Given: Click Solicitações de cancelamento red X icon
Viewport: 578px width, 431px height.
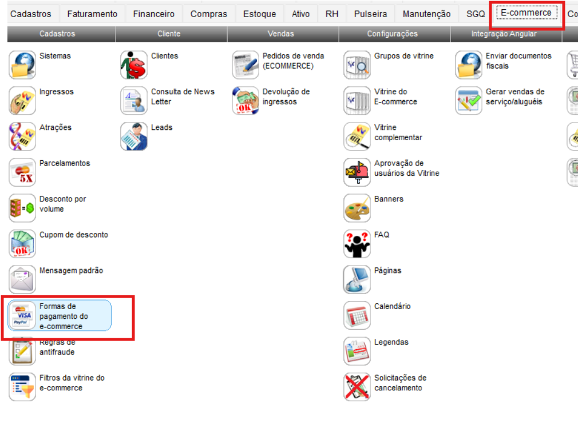Looking at the screenshot, I should 357,387.
